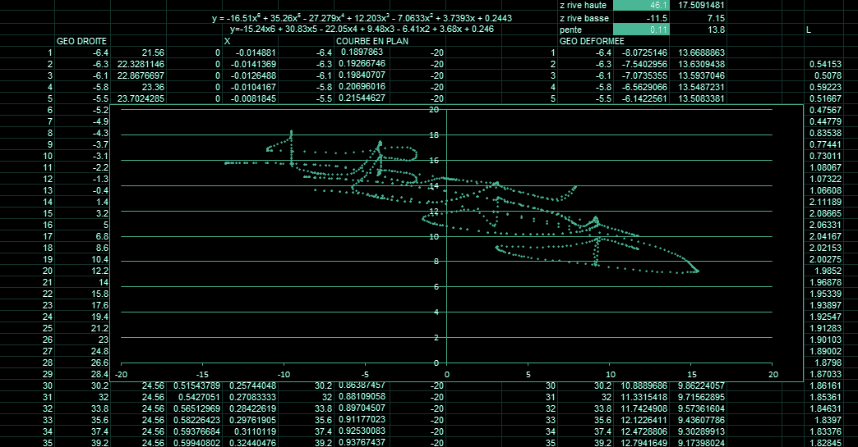This screenshot has height=447, width=858.
Task: Select the 'z rive basse' label cell
Action: click(584, 17)
